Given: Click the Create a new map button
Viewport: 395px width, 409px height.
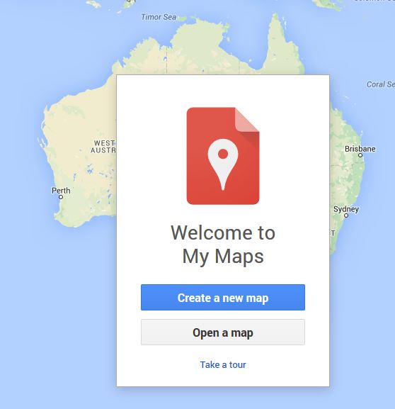Looking at the screenshot, I should pos(223,298).
